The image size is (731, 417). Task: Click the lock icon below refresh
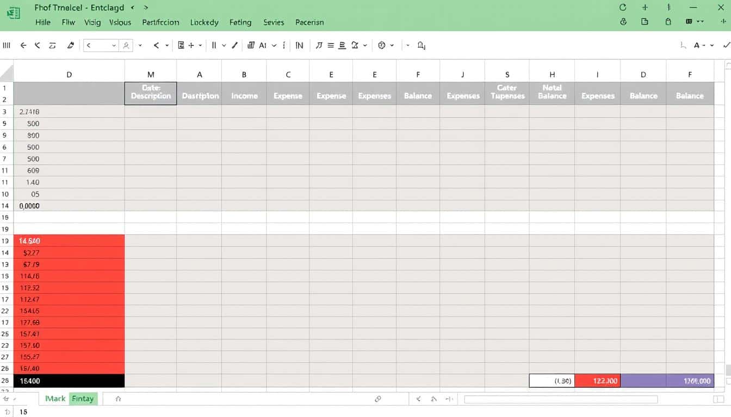click(x=623, y=22)
